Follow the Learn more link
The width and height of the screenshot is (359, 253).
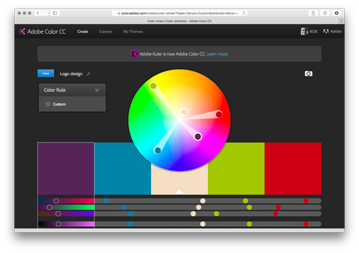click(x=217, y=54)
